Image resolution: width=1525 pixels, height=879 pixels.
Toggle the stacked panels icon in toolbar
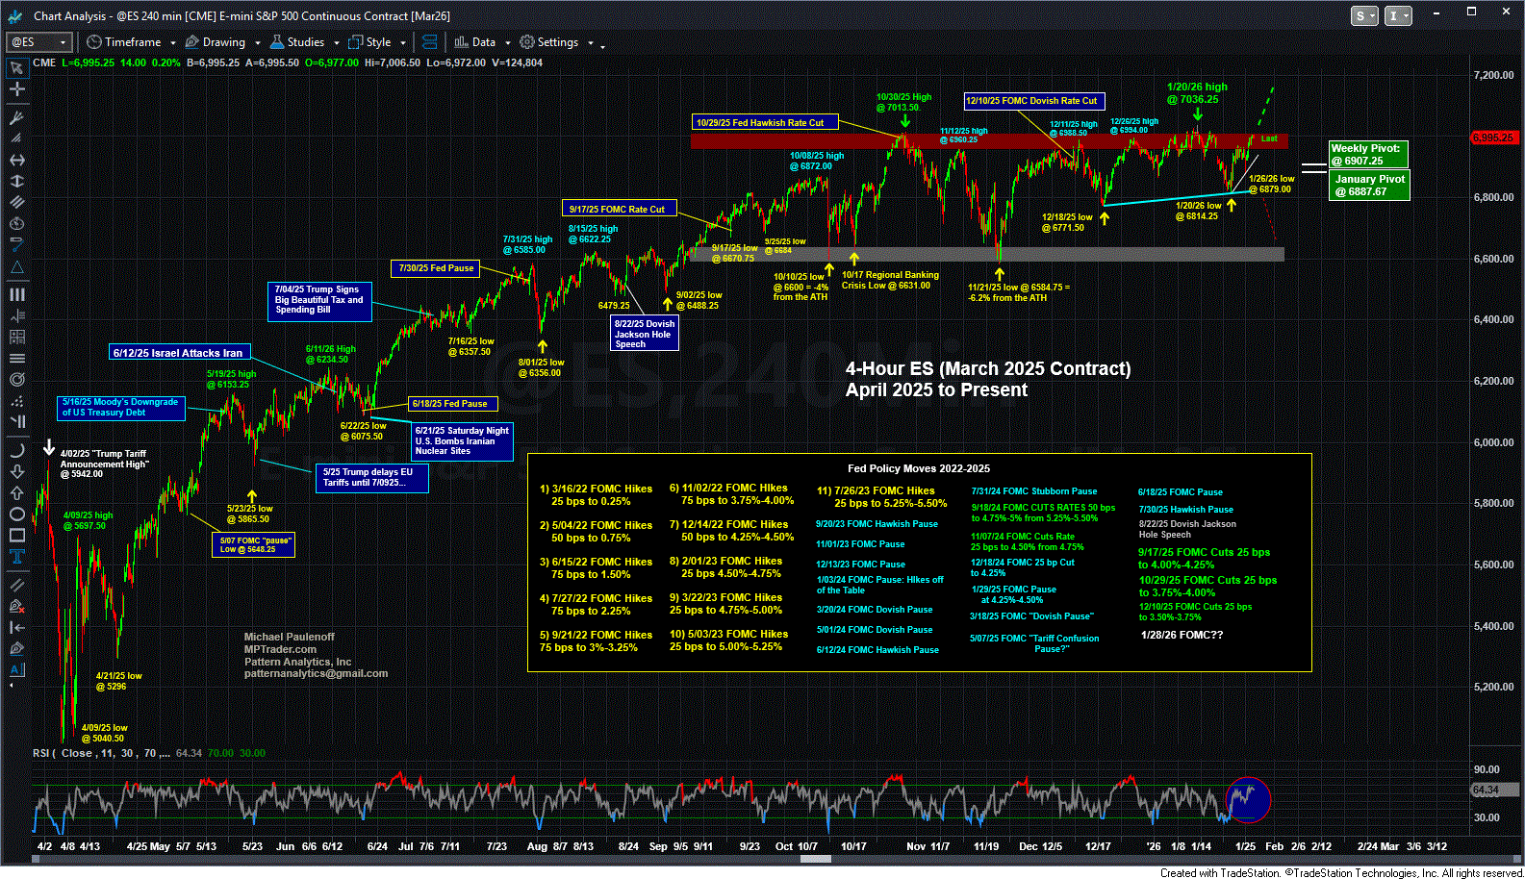429,42
